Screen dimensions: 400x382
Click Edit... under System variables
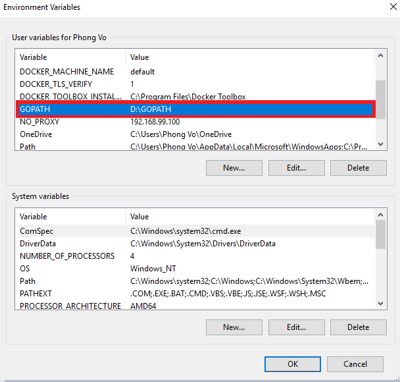click(x=297, y=327)
